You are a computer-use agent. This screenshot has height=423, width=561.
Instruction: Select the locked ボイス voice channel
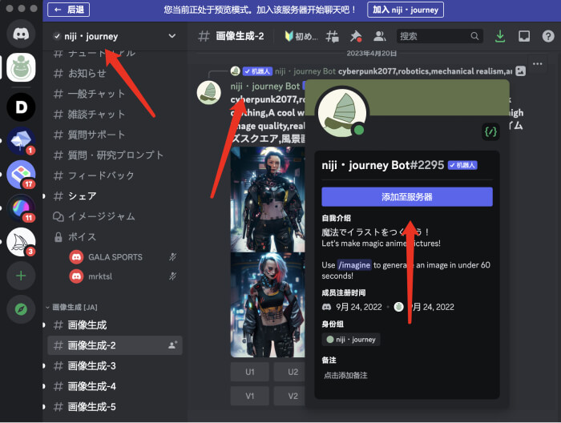(x=115, y=236)
